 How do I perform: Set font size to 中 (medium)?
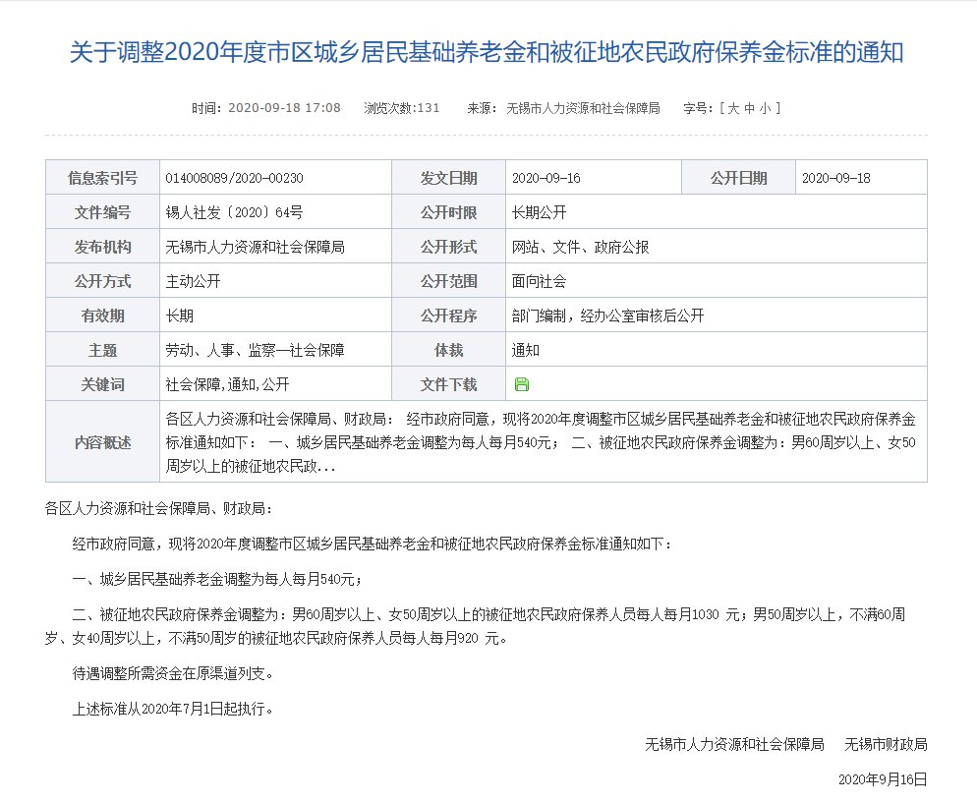click(751, 108)
